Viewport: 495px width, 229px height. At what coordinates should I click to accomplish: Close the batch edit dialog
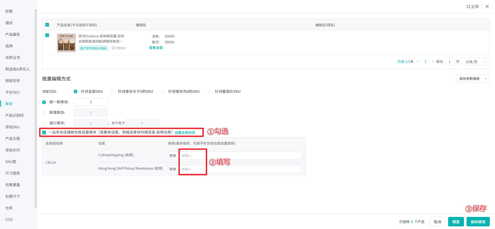[x=487, y=7]
